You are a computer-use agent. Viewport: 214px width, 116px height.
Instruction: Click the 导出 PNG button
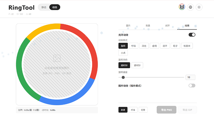click(167, 110)
